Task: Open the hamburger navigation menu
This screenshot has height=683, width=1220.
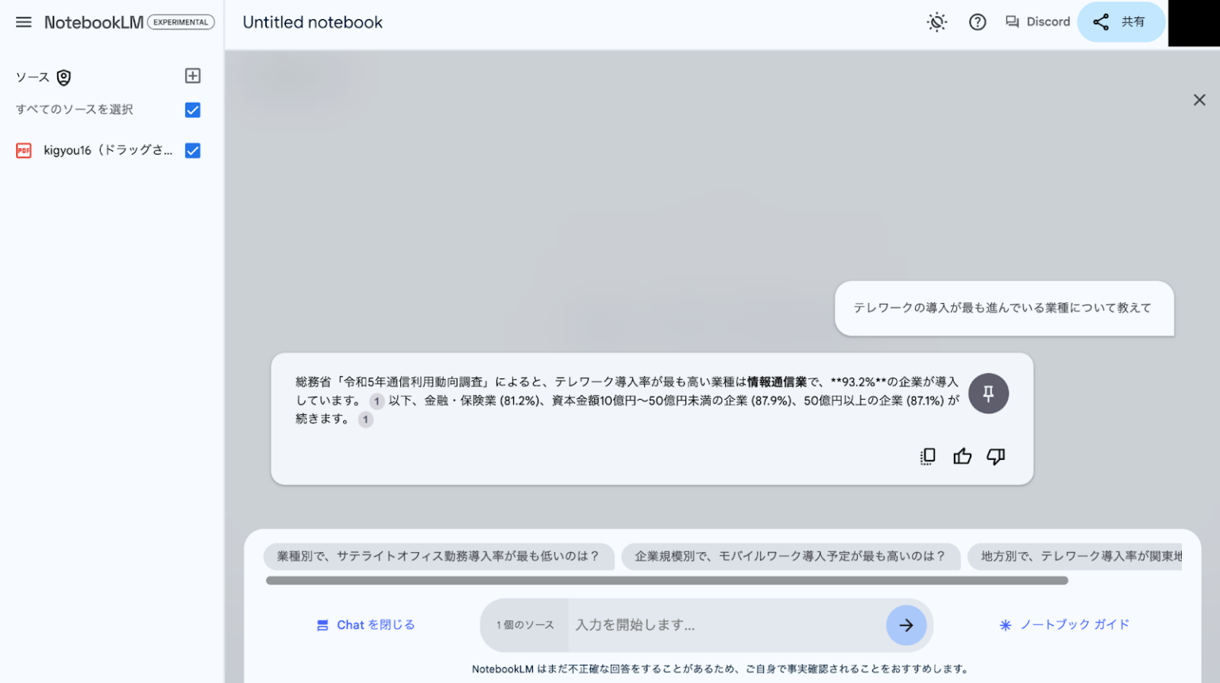Action: point(23,21)
